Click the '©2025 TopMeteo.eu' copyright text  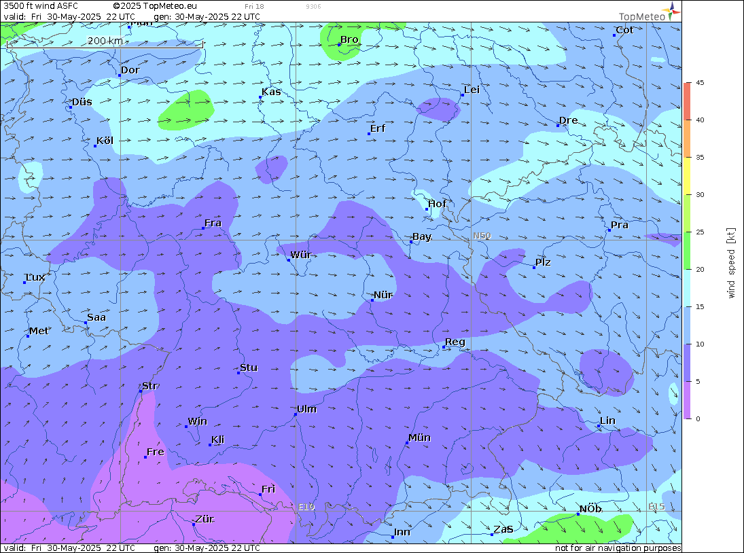pyautogui.click(x=155, y=6)
